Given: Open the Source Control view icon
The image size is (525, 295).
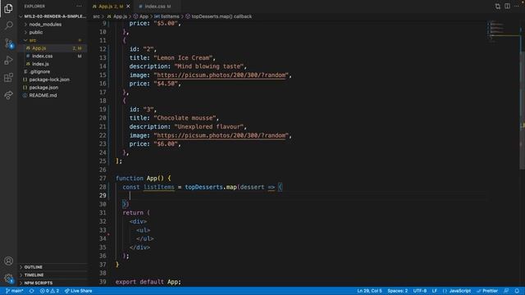Looking at the screenshot, I should click(9, 43).
